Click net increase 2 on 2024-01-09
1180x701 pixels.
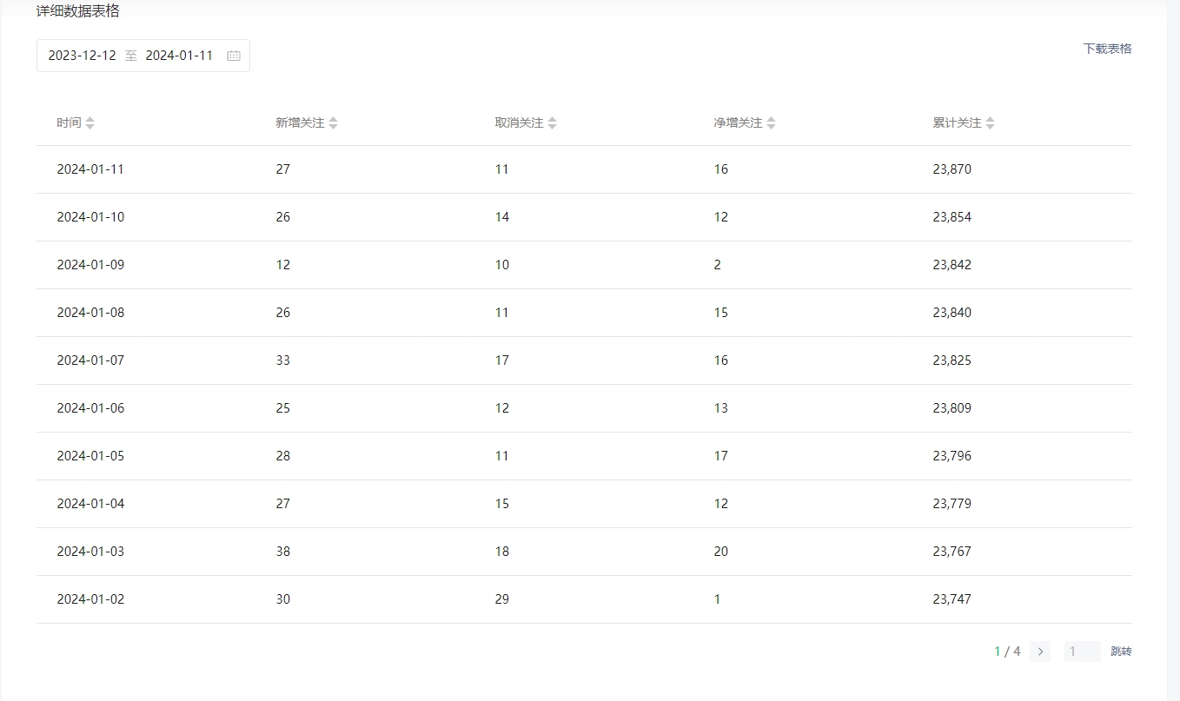coord(717,265)
